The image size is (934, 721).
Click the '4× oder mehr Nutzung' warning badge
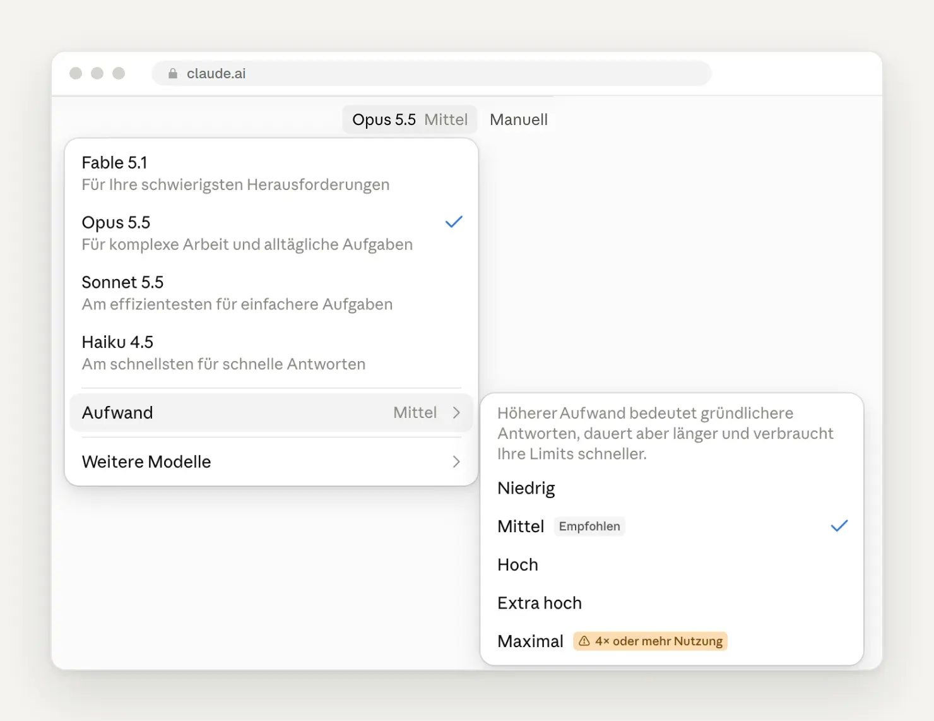click(650, 641)
